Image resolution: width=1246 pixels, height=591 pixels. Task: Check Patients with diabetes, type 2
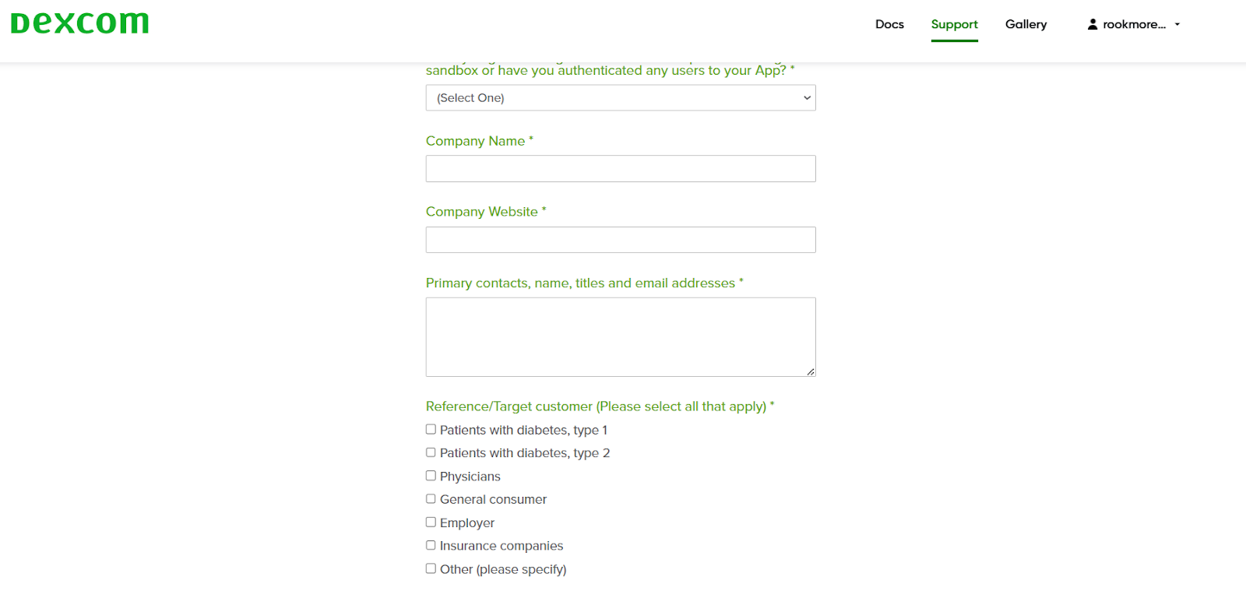pyautogui.click(x=431, y=452)
